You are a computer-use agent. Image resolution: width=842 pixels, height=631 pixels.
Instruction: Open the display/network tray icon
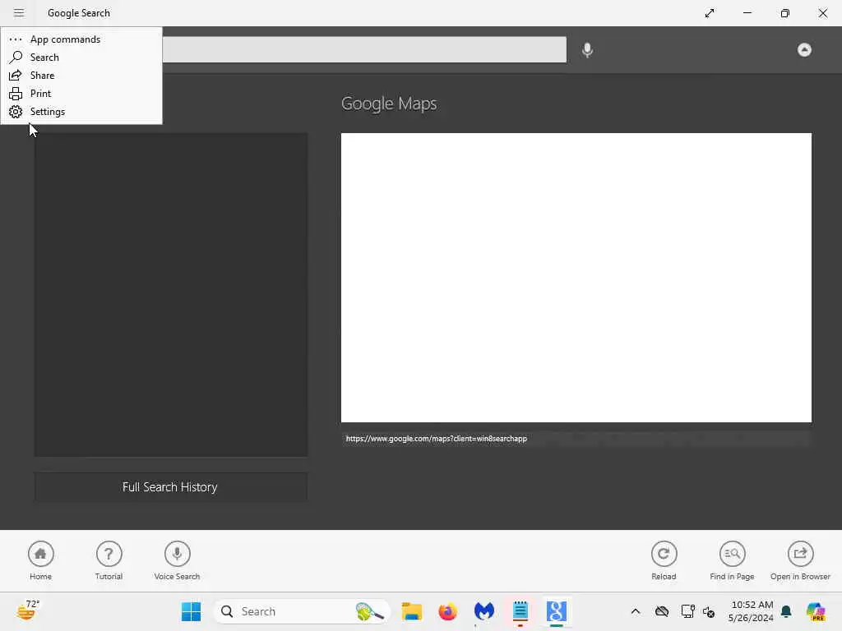(687, 611)
